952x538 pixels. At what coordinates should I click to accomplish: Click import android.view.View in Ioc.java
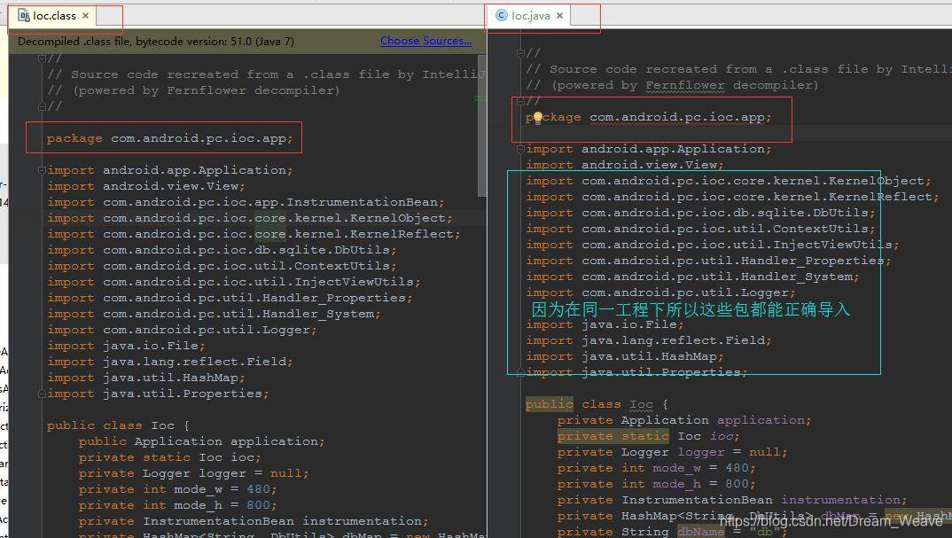(x=625, y=165)
